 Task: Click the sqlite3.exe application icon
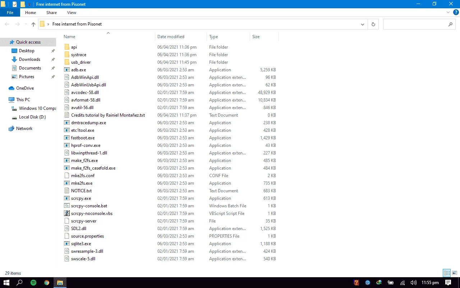67,244
